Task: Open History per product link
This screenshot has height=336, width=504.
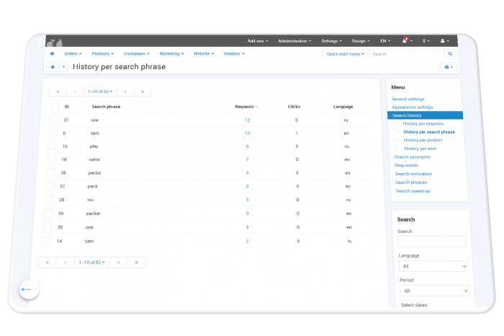Action: click(423, 140)
